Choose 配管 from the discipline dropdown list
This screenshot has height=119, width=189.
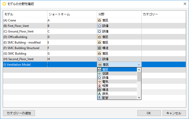(117, 98)
